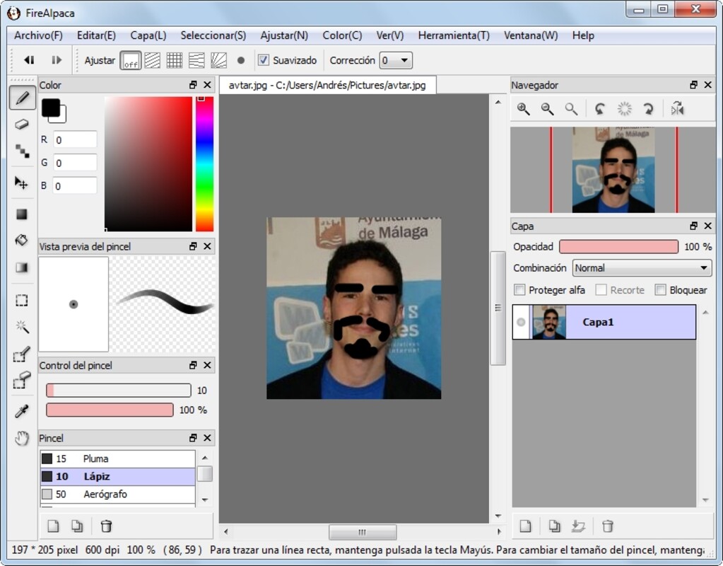The height and width of the screenshot is (566, 723).
Task: Click the R color value input field
Action: [x=75, y=140]
